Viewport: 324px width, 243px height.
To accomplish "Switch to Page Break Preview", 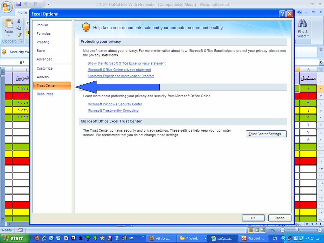I will tap(263, 230).
